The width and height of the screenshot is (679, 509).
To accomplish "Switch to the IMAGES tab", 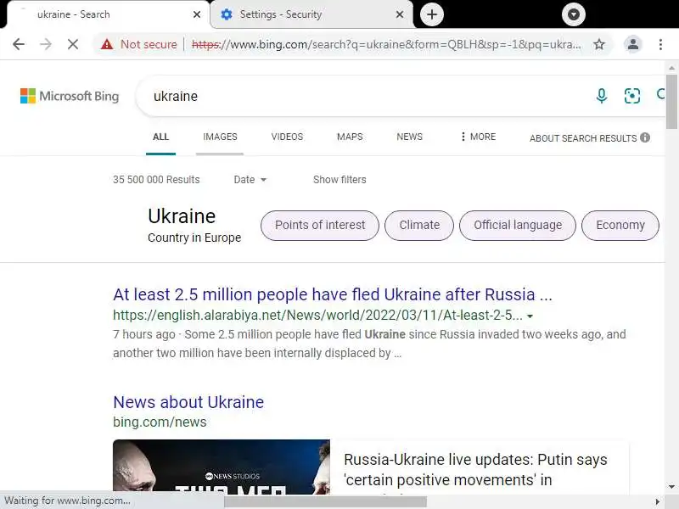I will 220,137.
